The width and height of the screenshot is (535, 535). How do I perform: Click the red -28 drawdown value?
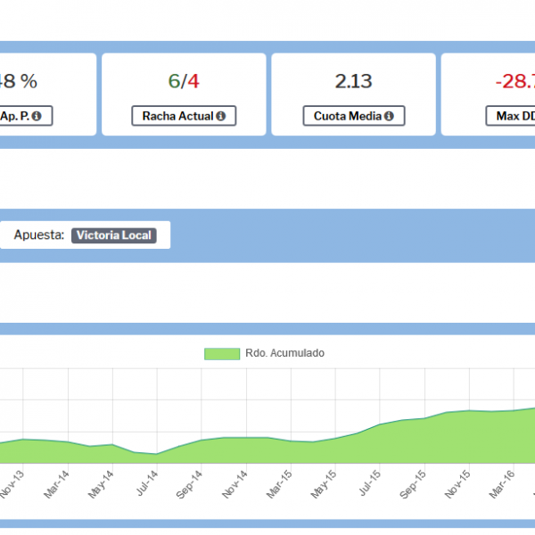(x=515, y=81)
